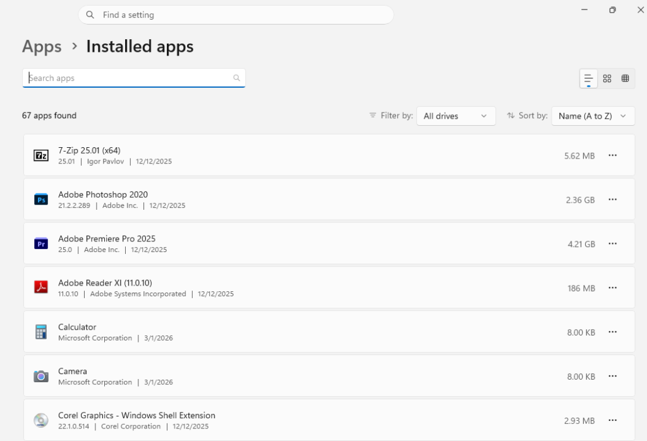Click the 7-Zip app icon
This screenshot has width=647, height=441.
click(41, 155)
